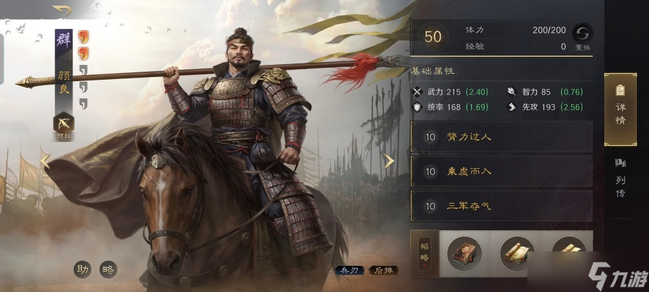The width and height of the screenshot is (649, 292).
Task: Open the 三军夺气 skill row
Action: tap(501, 205)
